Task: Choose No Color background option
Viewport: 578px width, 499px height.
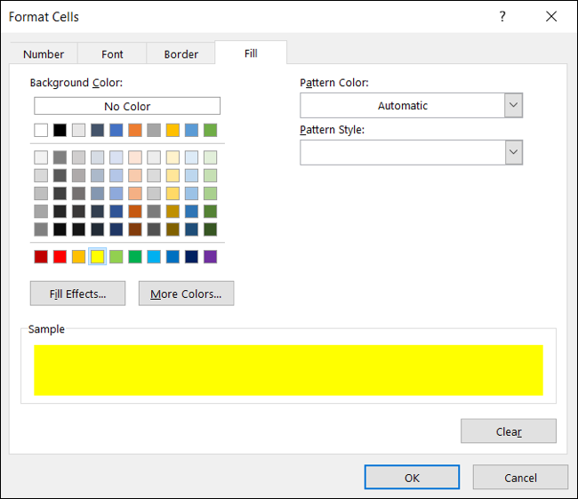Action: pyautogui.click(x=127, y=106)
